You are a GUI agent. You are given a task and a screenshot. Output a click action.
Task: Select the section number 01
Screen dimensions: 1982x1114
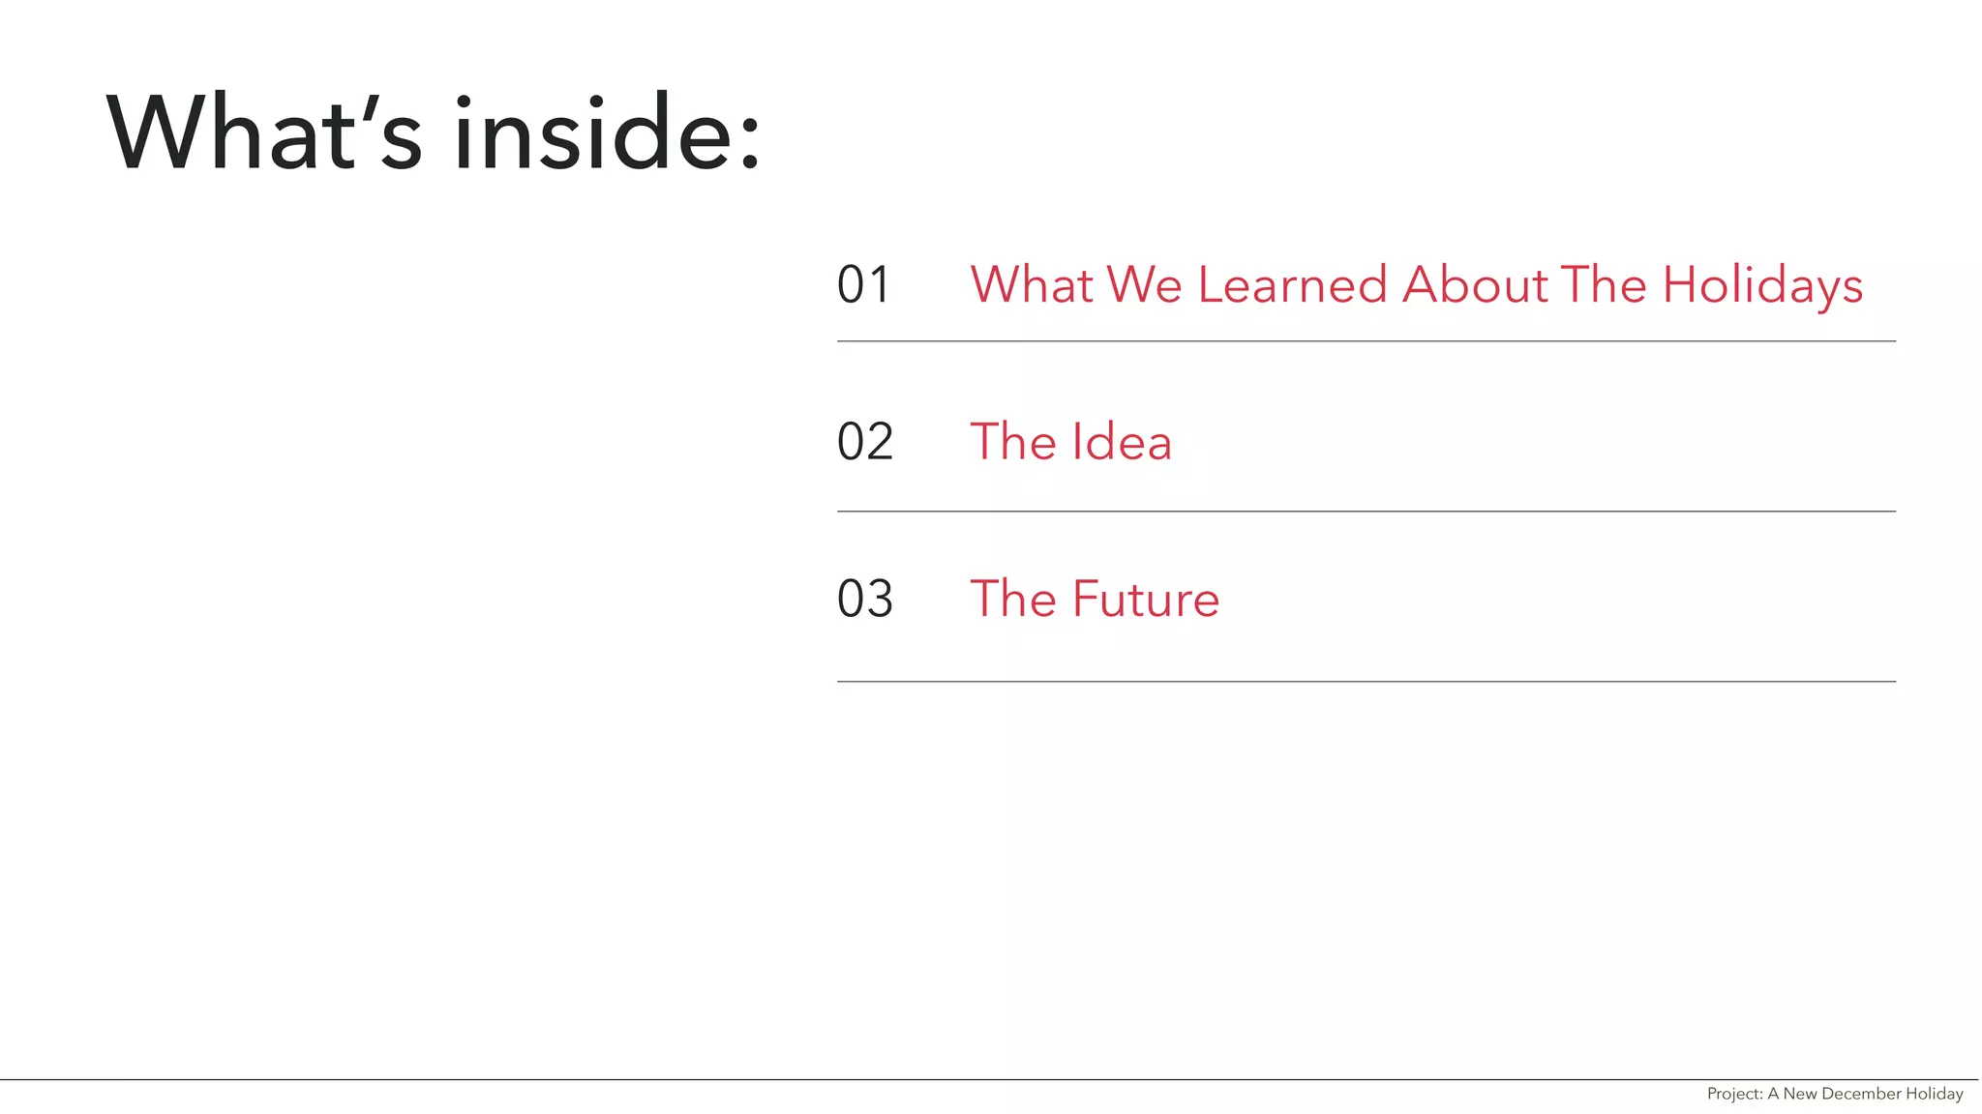coord(863,285)
